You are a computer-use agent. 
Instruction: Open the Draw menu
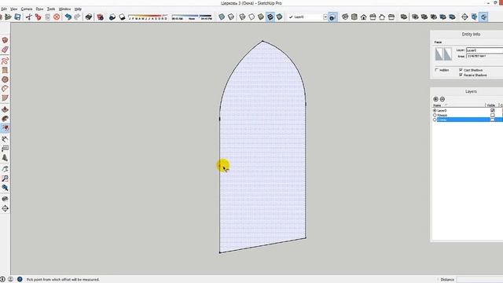pyautogui.click(x=39, y=9)
